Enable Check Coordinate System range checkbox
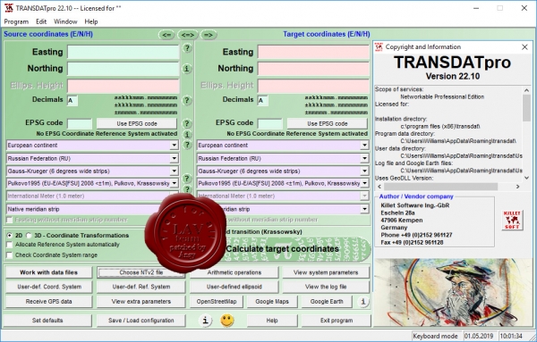The width and height of the screenshot is (537, 342). click(x=9, y=254)
